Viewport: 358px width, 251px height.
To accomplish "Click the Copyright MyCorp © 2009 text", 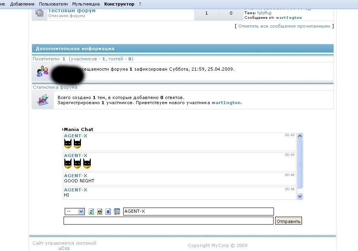I will click(217, 245).
